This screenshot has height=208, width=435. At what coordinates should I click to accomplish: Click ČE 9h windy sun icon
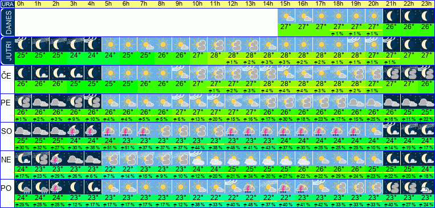(x=181, y=73)
